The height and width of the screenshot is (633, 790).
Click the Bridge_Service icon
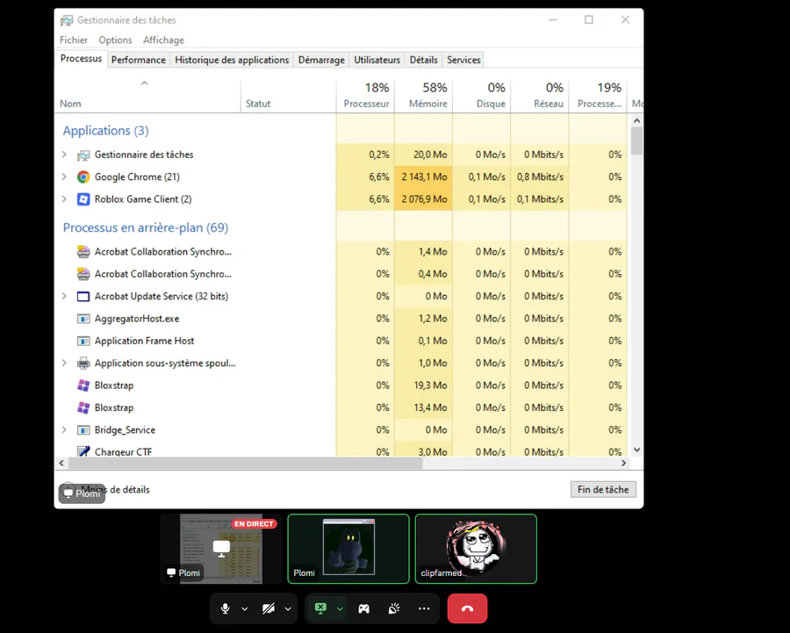tap(83, 430)
